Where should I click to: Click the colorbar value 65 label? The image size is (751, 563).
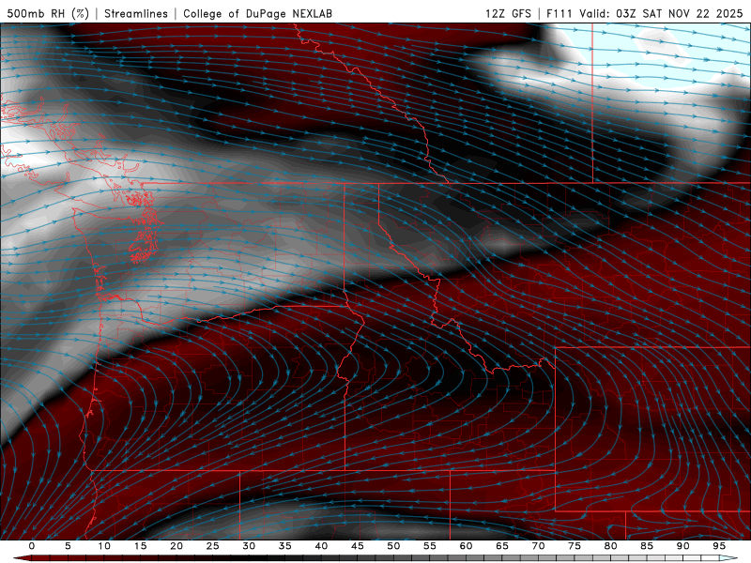pos(502,546)
